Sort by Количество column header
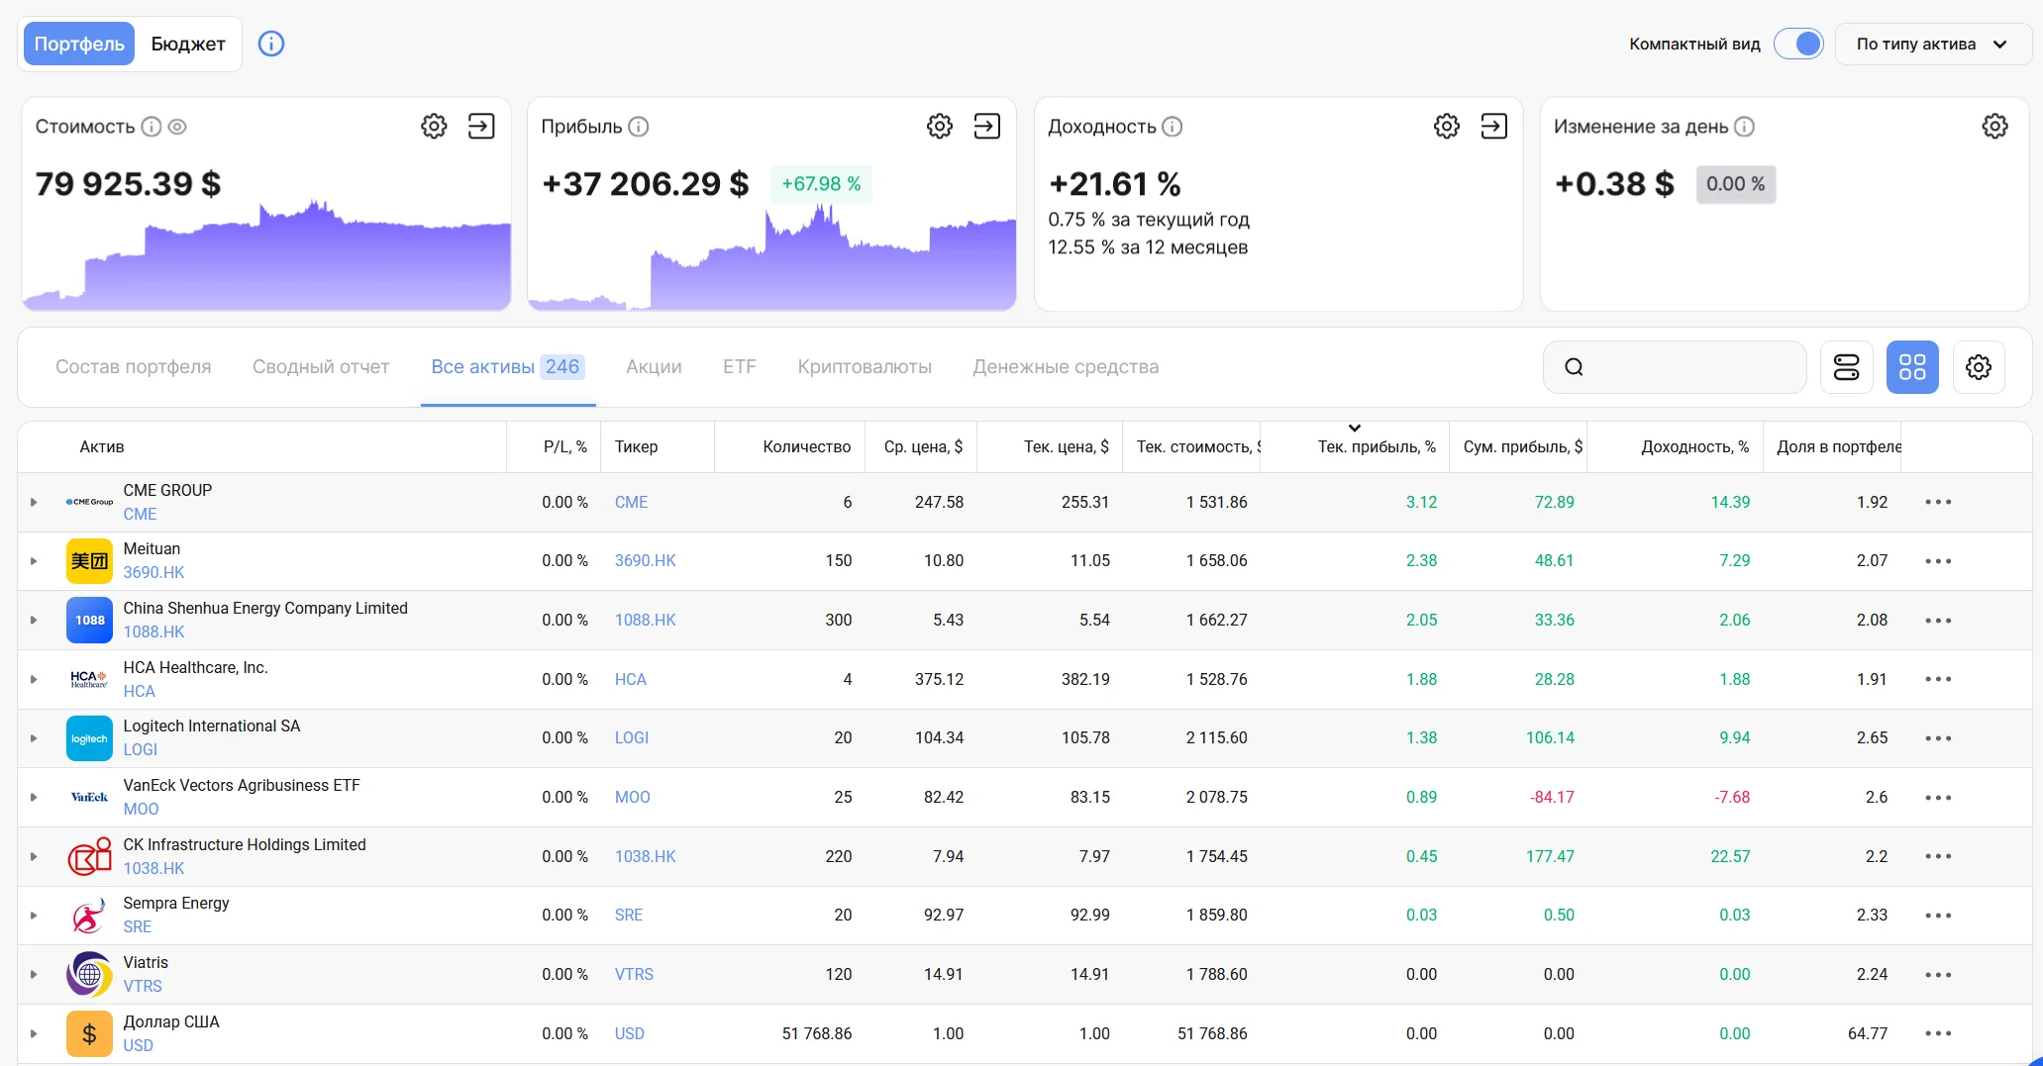The image size is (2043, 1066). 807,447
